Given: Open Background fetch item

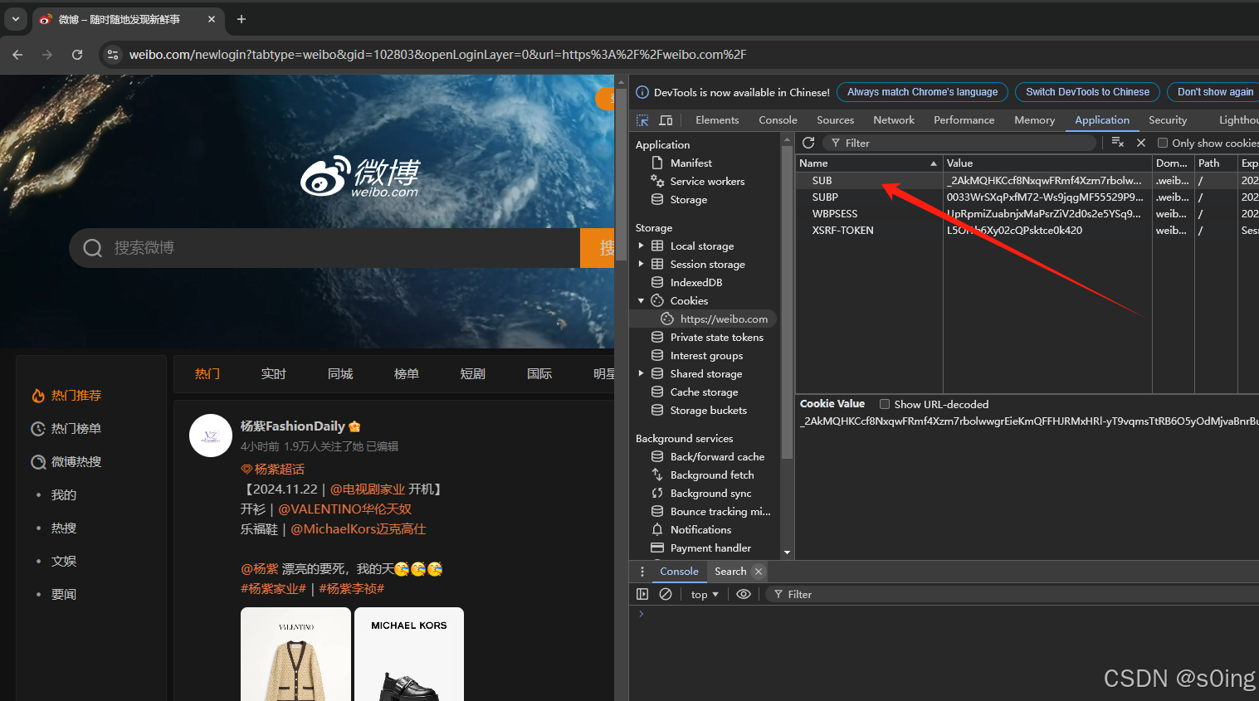Looking at the screenshot, I should tap(711, 475).
